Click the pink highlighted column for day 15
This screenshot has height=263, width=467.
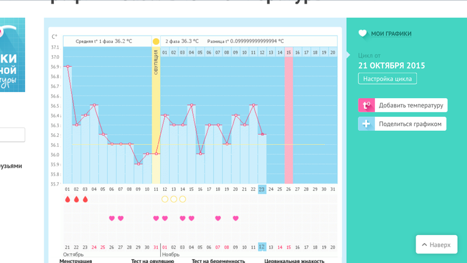tap(289, 115)
